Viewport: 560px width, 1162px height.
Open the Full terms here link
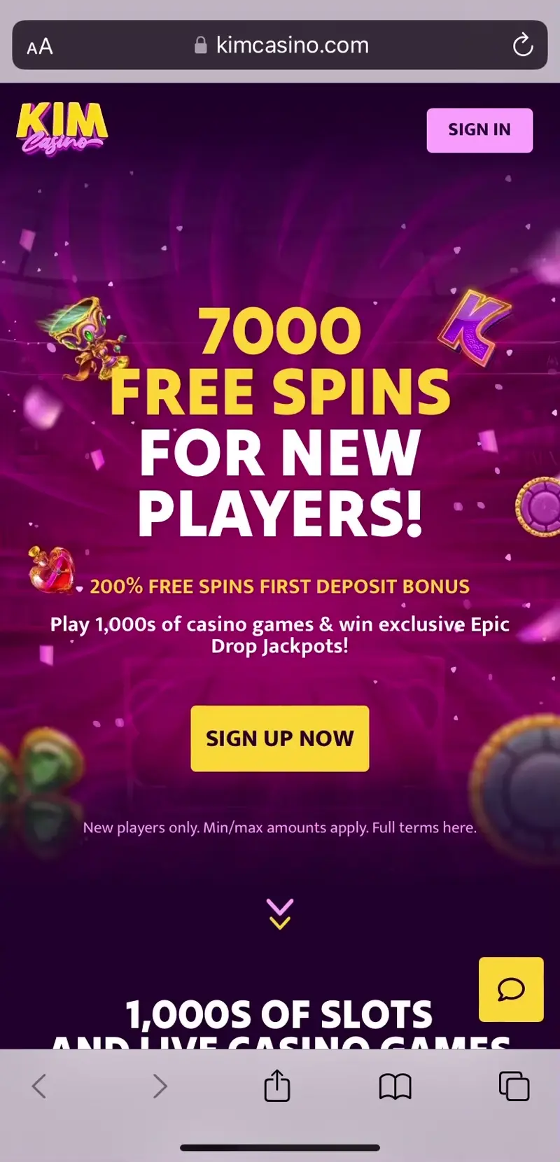pos(424,827)
